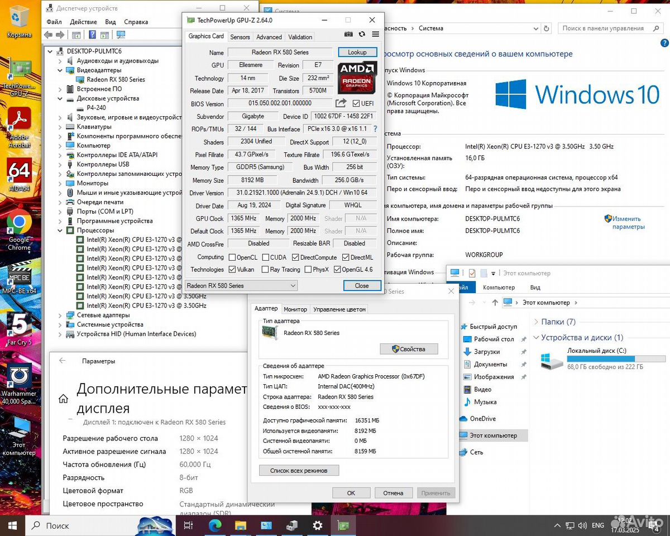Open the Этот компьютер desktop icon
The image size is (670, 536).
point(19,437)
